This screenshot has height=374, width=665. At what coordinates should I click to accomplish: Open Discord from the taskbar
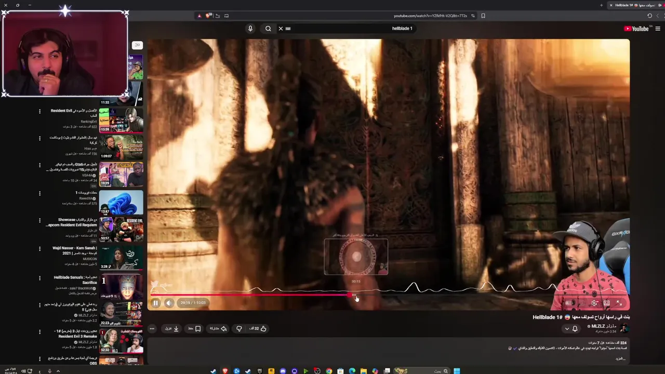(283, 371)
